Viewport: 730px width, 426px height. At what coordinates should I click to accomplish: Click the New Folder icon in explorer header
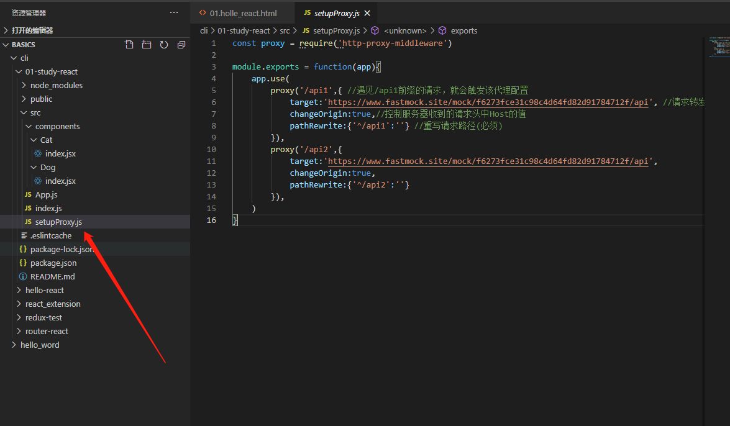pyautogui.click(x=147, y=45)
